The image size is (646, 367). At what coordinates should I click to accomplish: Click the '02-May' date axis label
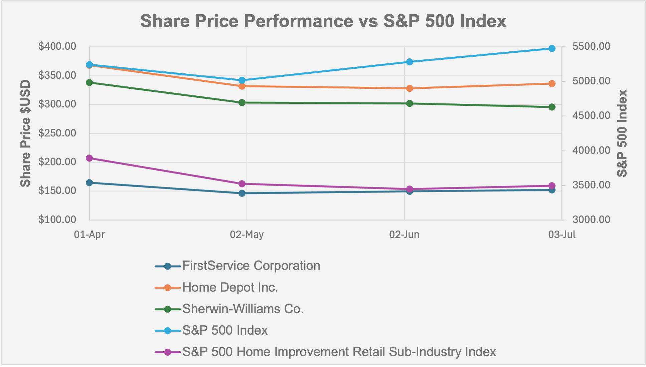247,235
